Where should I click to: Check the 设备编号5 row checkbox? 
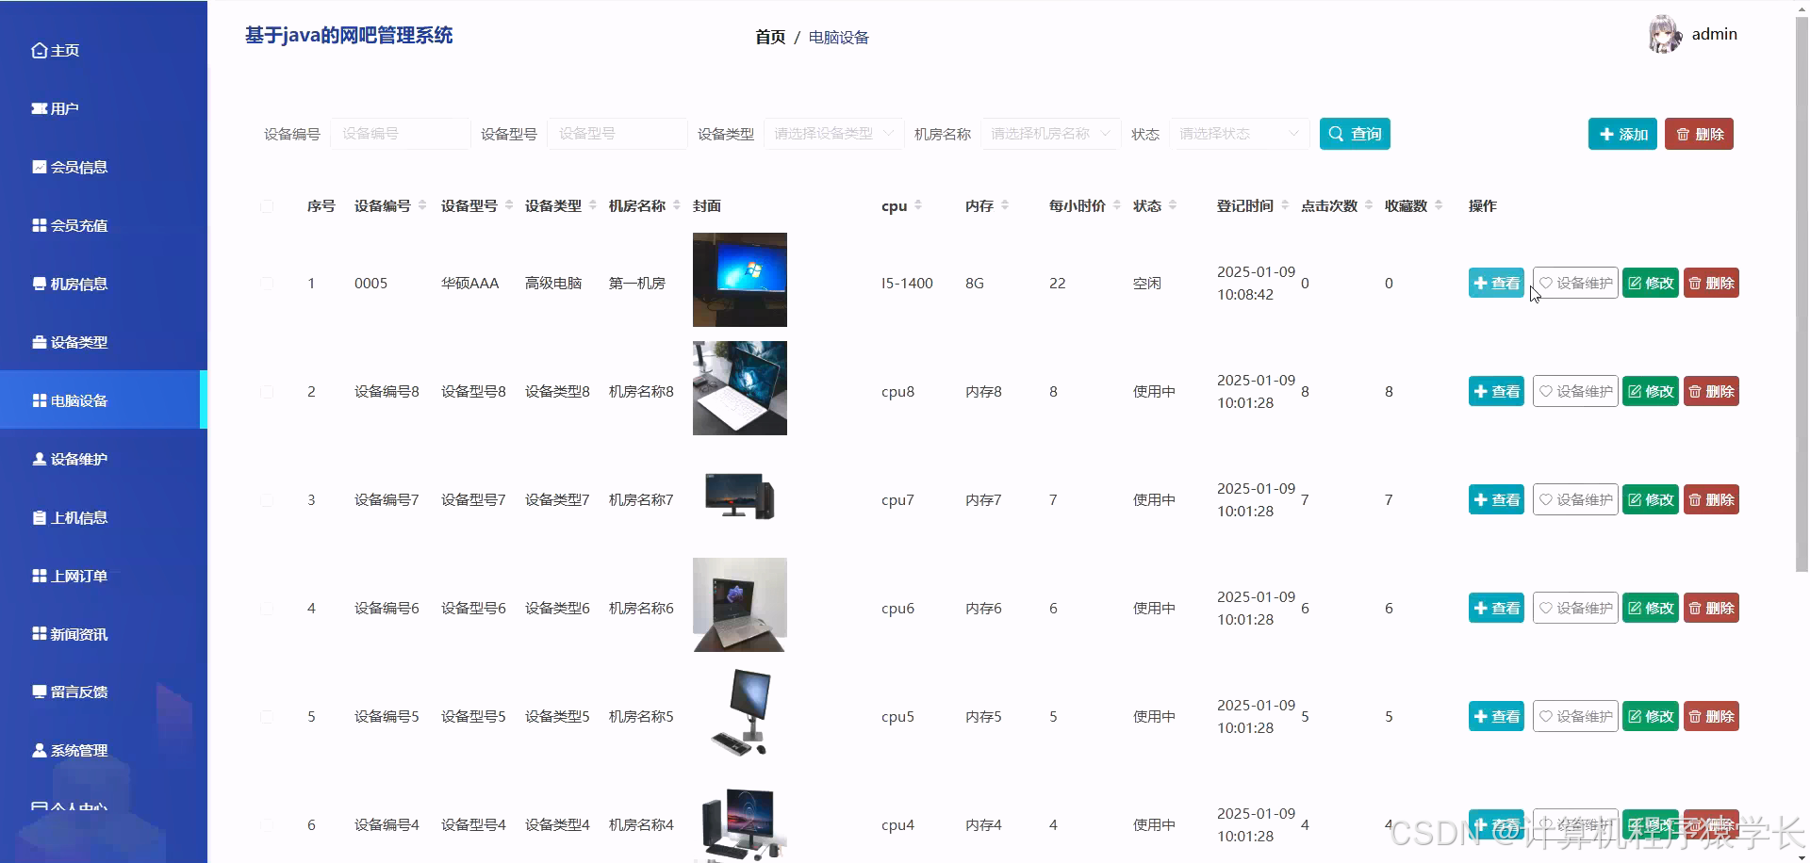267,716
